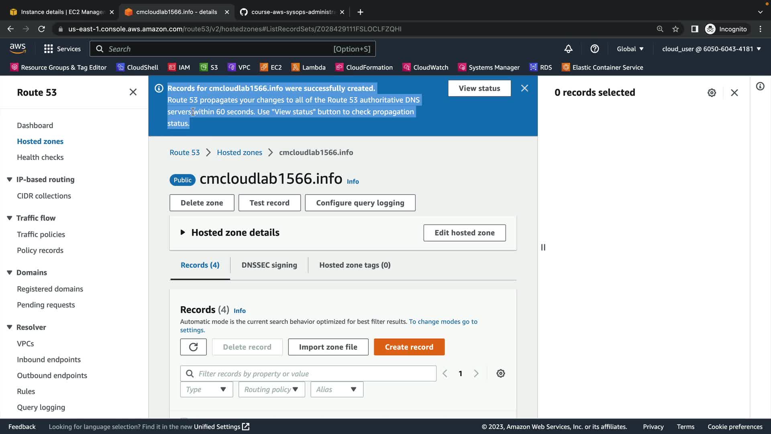The image size is (771, 434).
Task: Click the info circle icon at far right
Action: pyautogui.click(x=760, y=86)
